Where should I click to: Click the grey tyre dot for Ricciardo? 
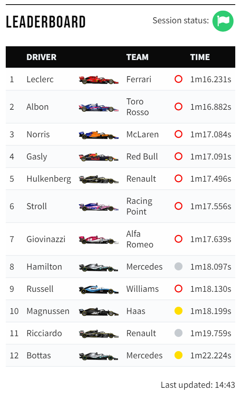(x=179, y=333)
